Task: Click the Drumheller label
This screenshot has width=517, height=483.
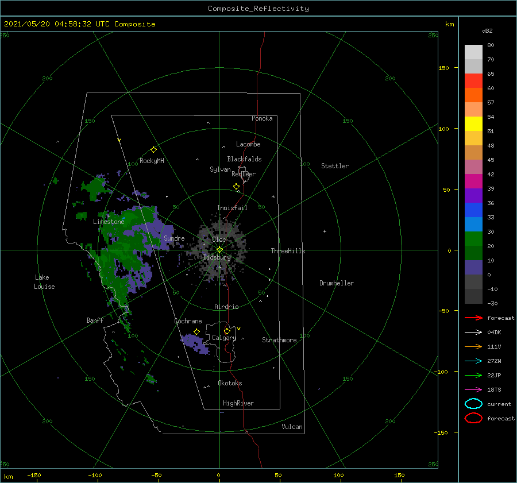Action: [337, 283]
